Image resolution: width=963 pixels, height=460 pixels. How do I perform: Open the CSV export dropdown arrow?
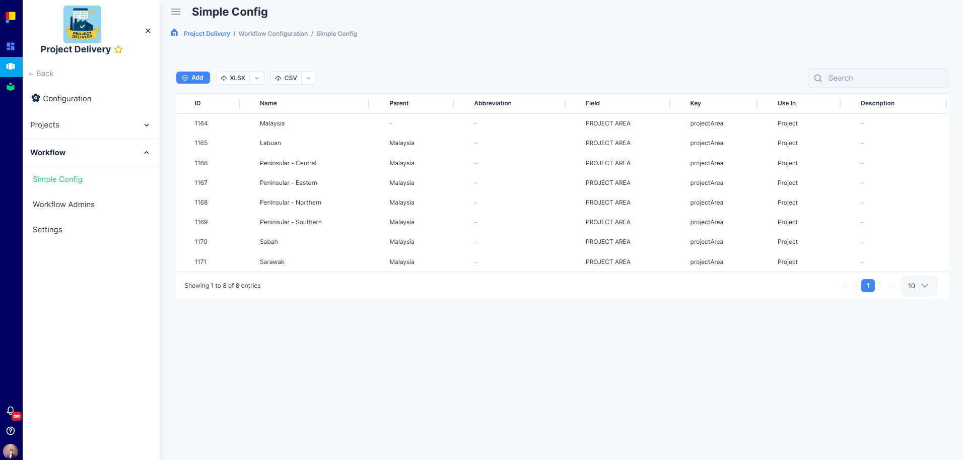(308, 78)
